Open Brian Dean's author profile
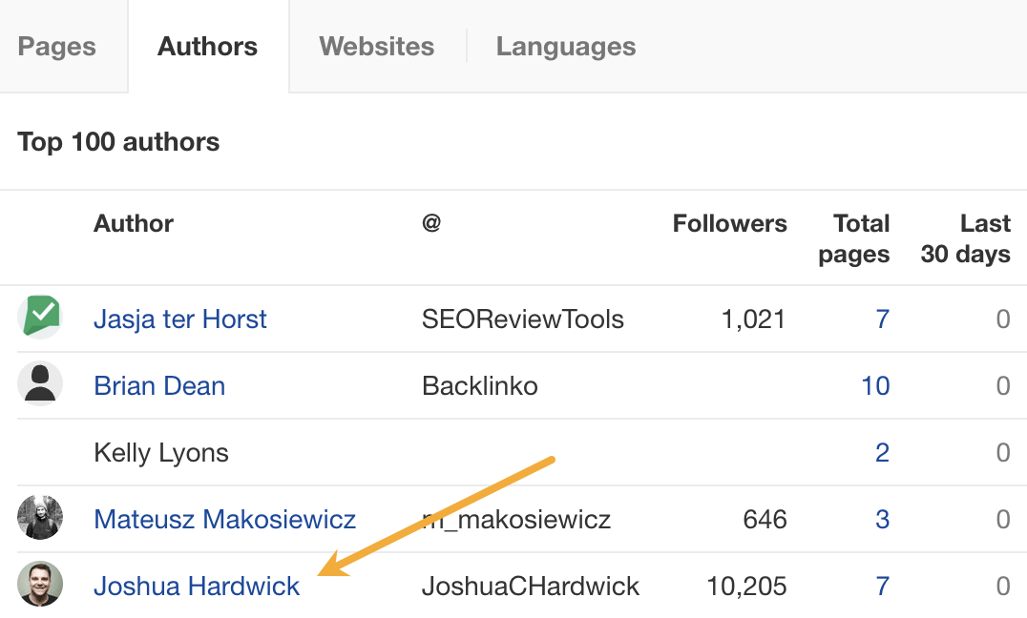Image resolution: width=1027 pixels, height=618 pixels. coord(159,385)
